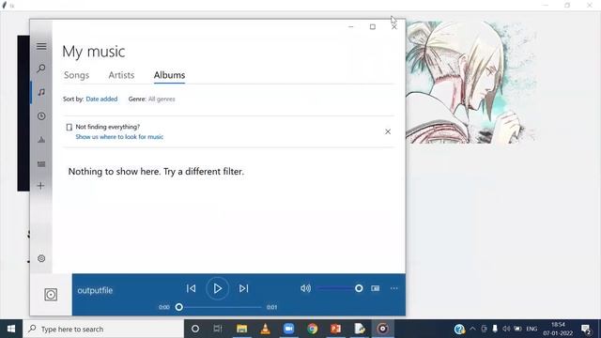Viewport: 601px width, 338px height.
Task: Create new playlist with plus icon
Action: [x=41, y=186]
